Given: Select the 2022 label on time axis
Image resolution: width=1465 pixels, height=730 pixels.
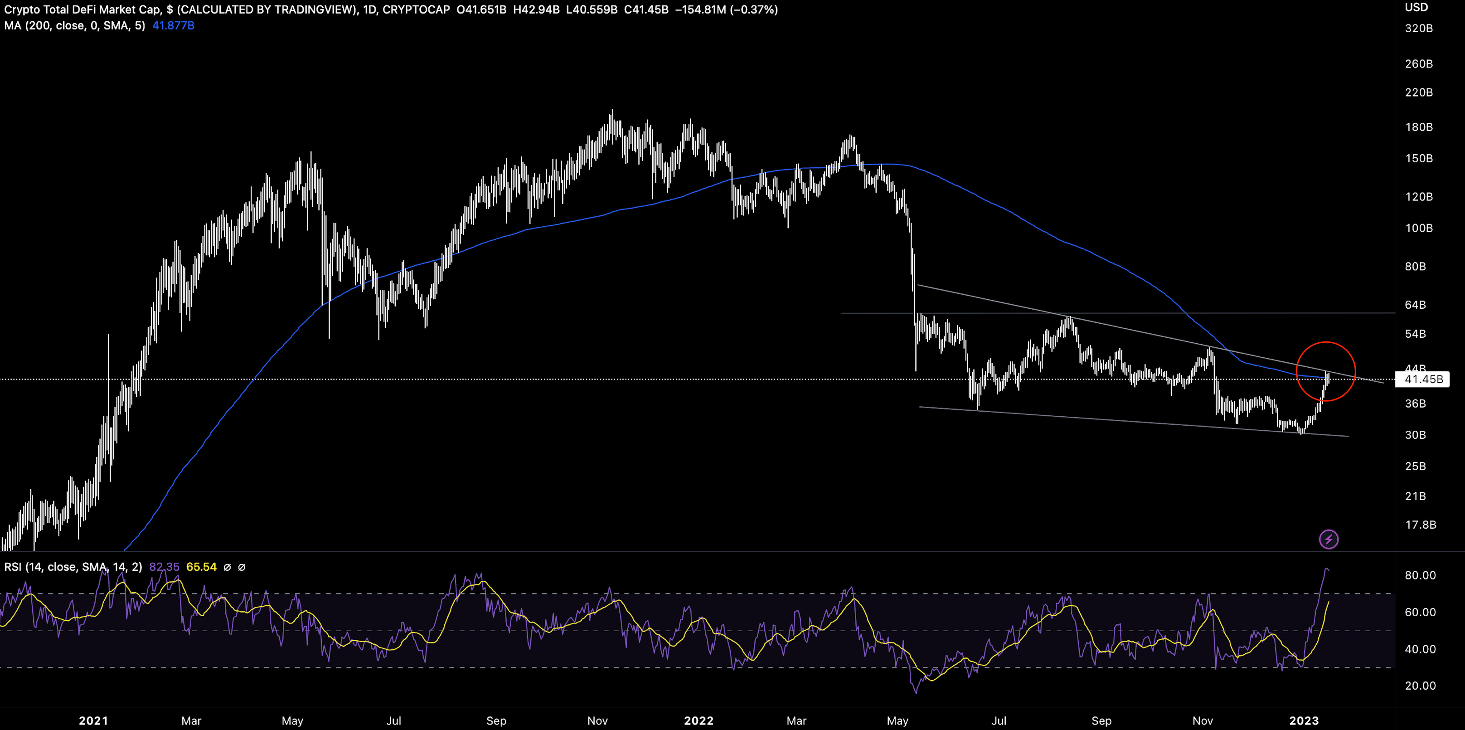Looking at the screenshot, I should [x=699, y=720].
